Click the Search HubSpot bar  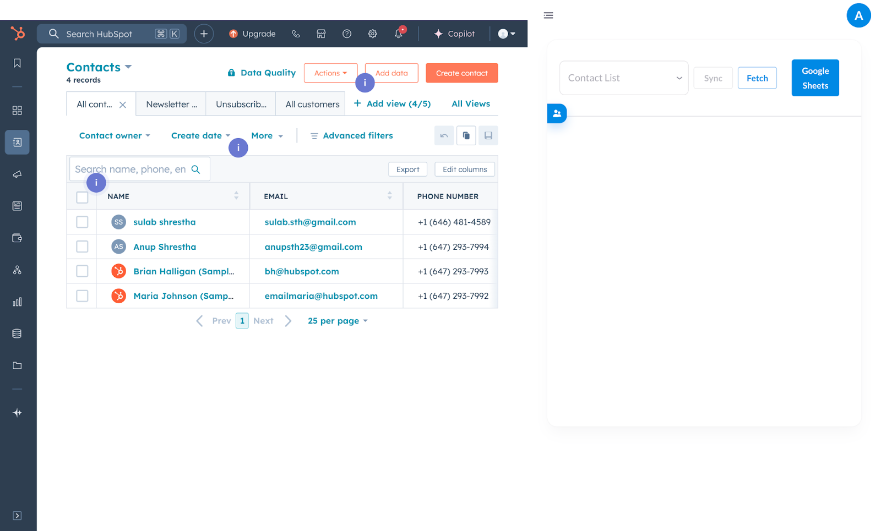click(112, 34)
